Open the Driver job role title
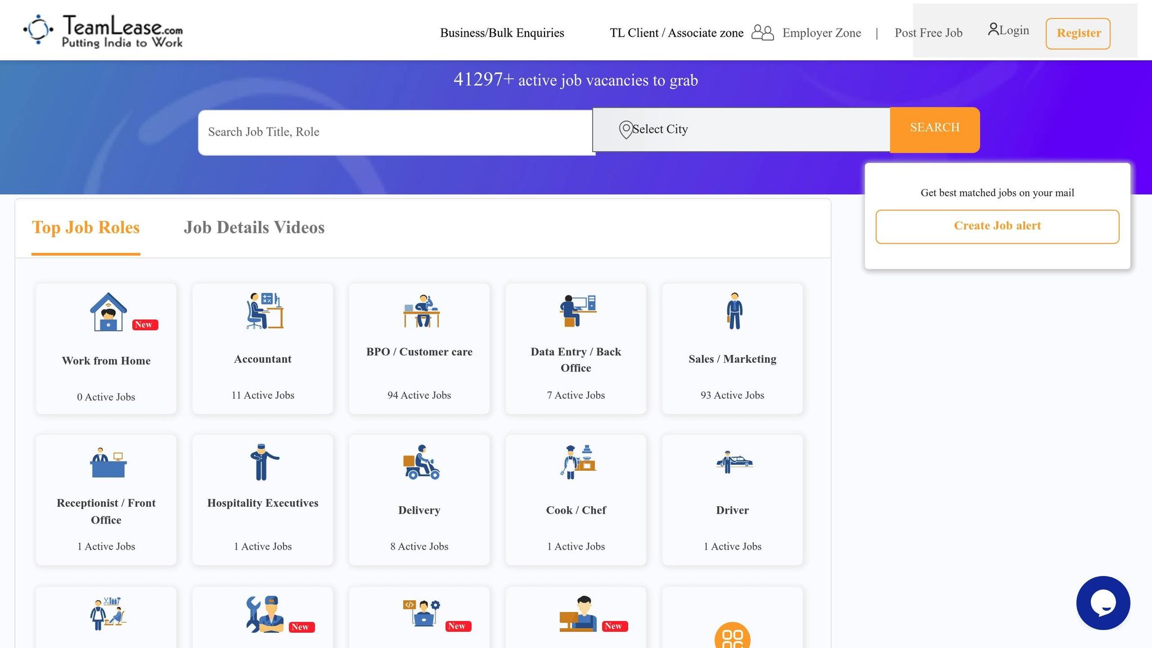The width and height of the screenshot is (1152, 648). coord(732,510)
